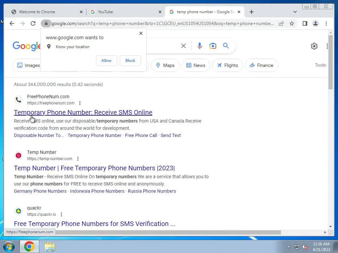Viewport: 338px width, 253px height.
Task: Open the Send Text sitelink
Action: [171, 135]
